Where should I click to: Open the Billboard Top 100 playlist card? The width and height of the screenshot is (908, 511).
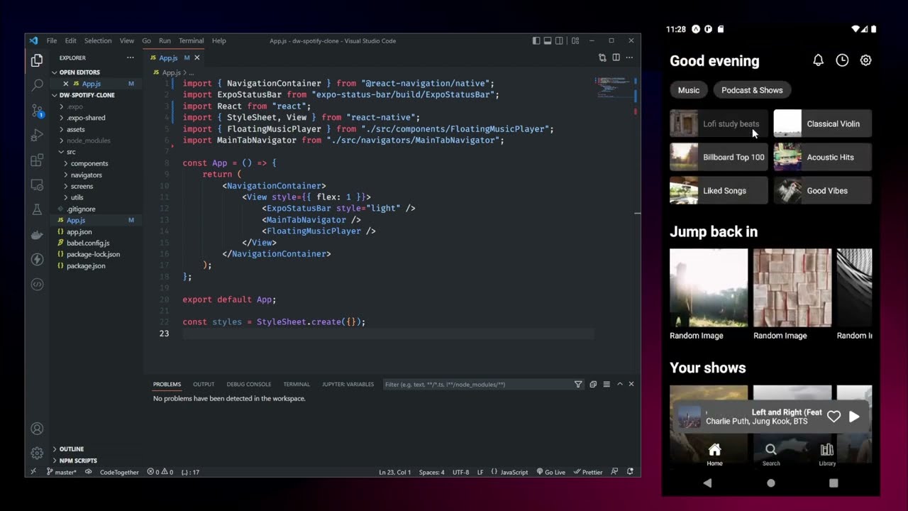[x=719, y=157]
